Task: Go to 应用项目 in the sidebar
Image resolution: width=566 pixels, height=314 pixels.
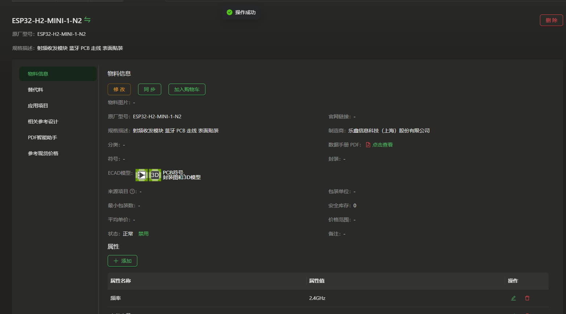Action: [58, 106]
